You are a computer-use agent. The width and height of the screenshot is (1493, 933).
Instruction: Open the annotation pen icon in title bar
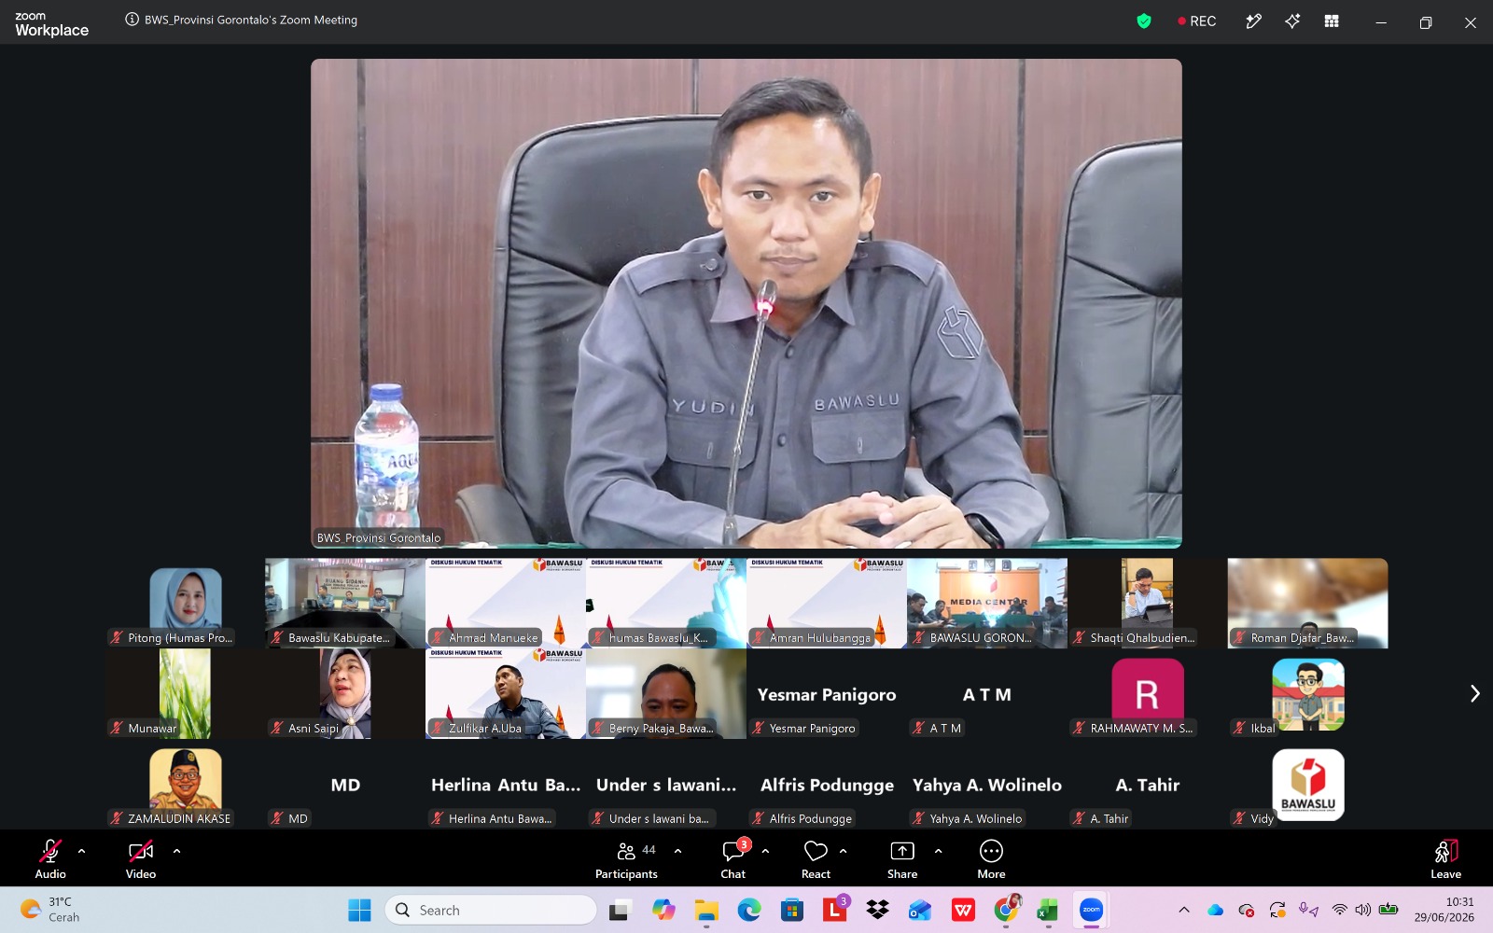pos(1253,21)
